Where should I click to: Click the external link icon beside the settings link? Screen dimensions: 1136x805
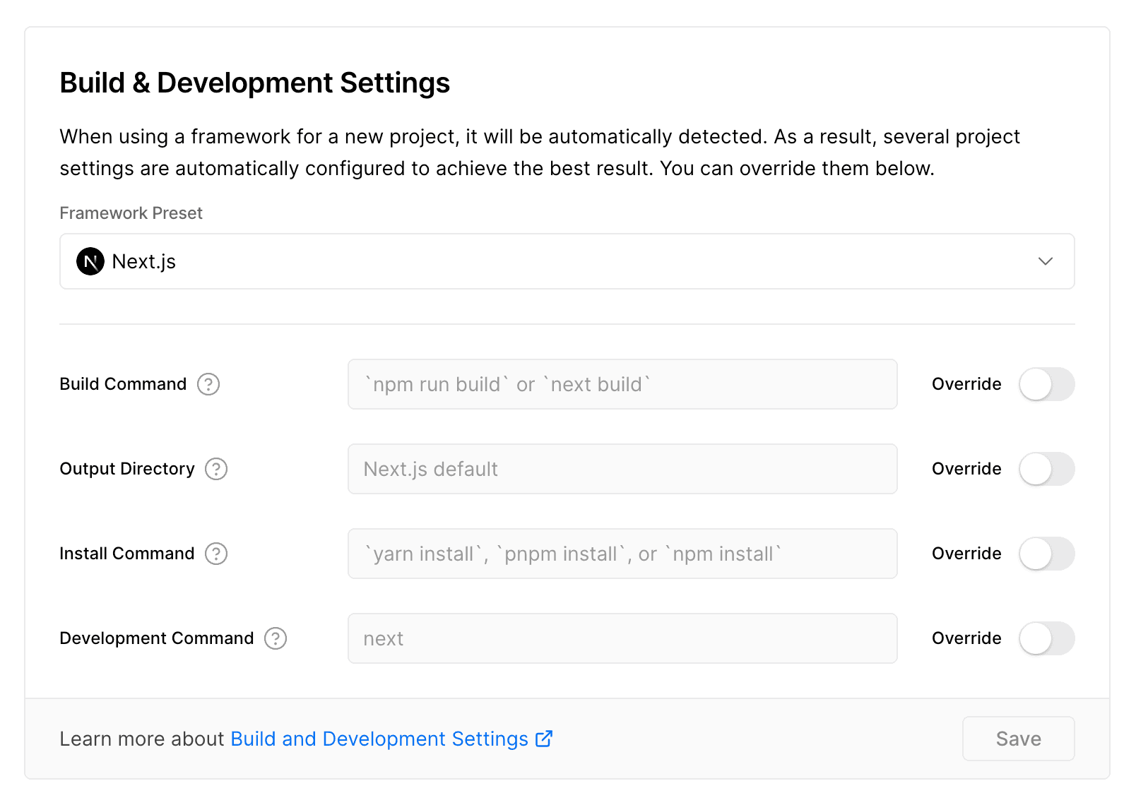(x=543, y=739)
